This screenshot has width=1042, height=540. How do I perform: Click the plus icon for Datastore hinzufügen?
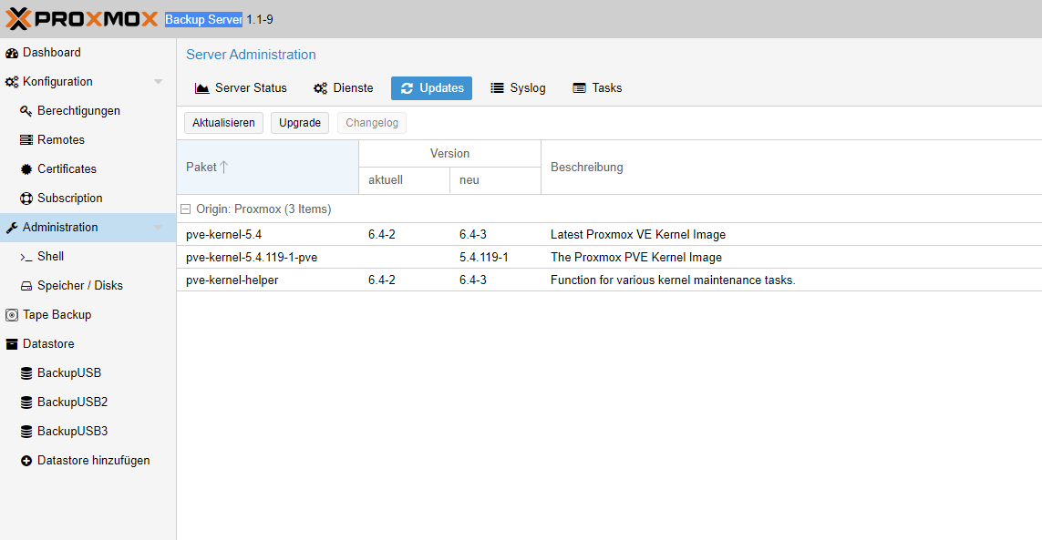point(26,461)
